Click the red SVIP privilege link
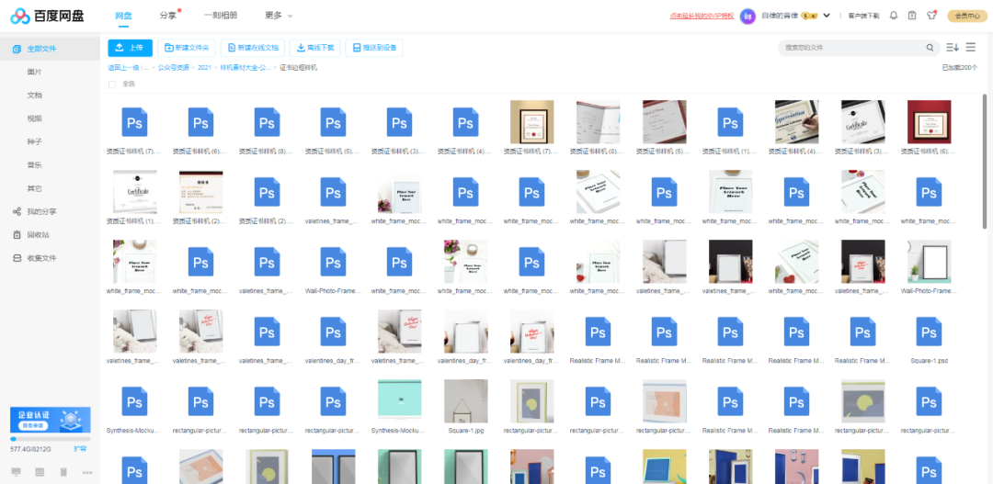Viewport: 993px width, 484px height. [x=702, y=16]
